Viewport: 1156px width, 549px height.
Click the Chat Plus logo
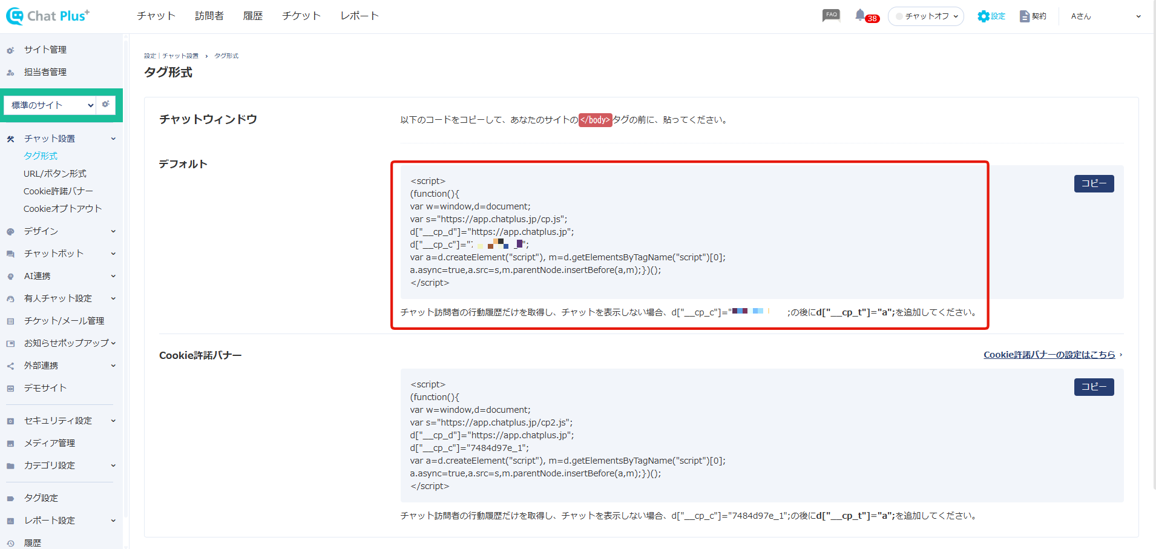tap(48, 16)
